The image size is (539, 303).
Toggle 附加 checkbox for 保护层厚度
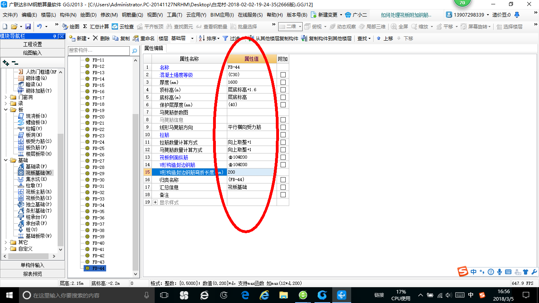(283, 105)
